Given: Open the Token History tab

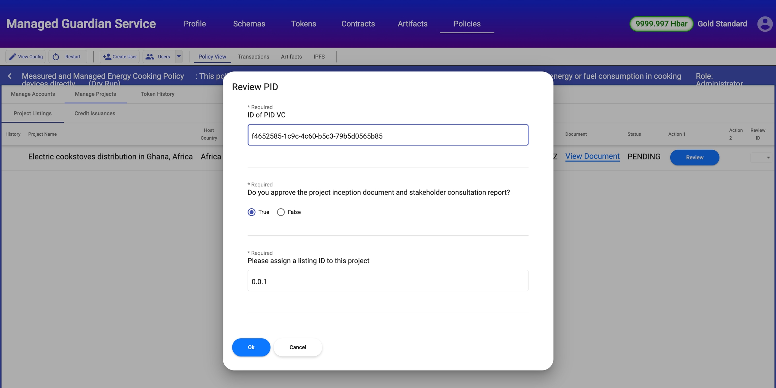Looking at the screenshot, I should click(x=157, y=94).
